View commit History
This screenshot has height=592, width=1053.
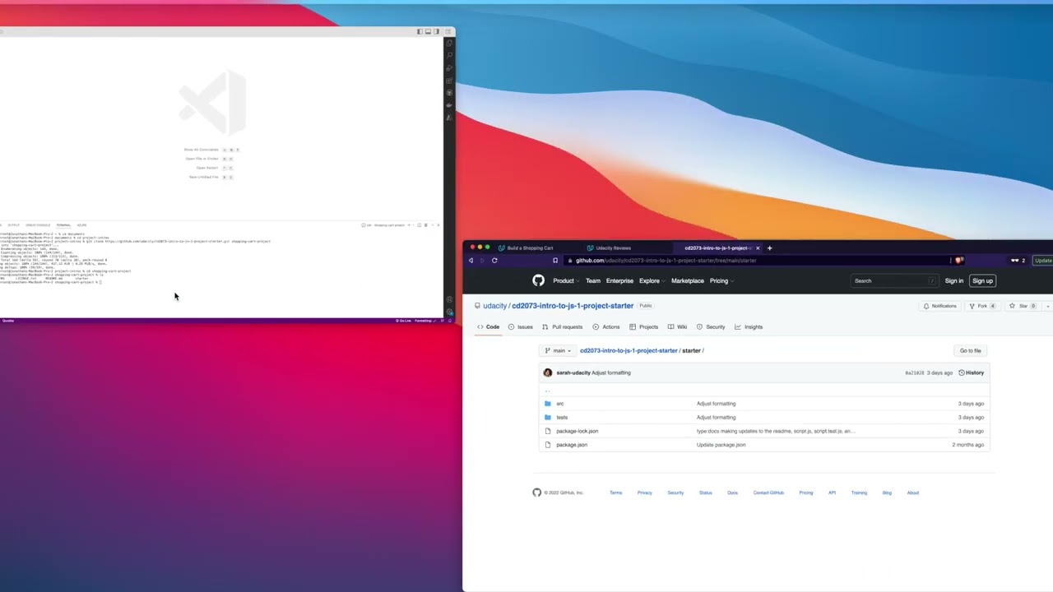972,372
